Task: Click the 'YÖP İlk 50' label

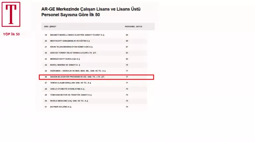Action: (11, 34)
